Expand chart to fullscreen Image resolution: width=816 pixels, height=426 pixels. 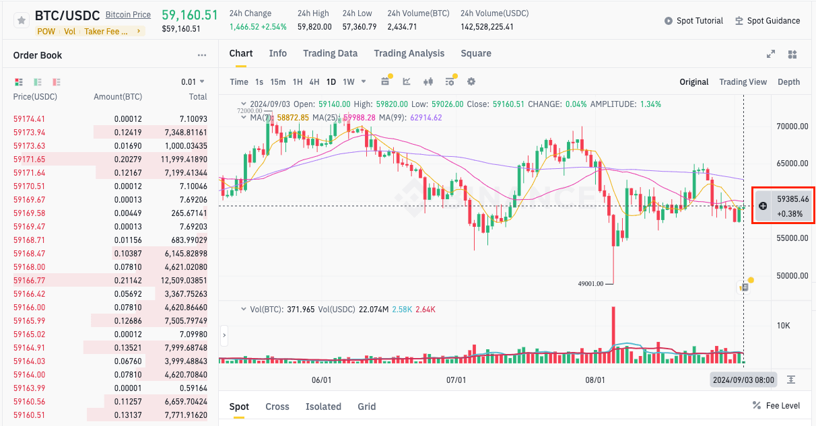click(x=771, y=55)
